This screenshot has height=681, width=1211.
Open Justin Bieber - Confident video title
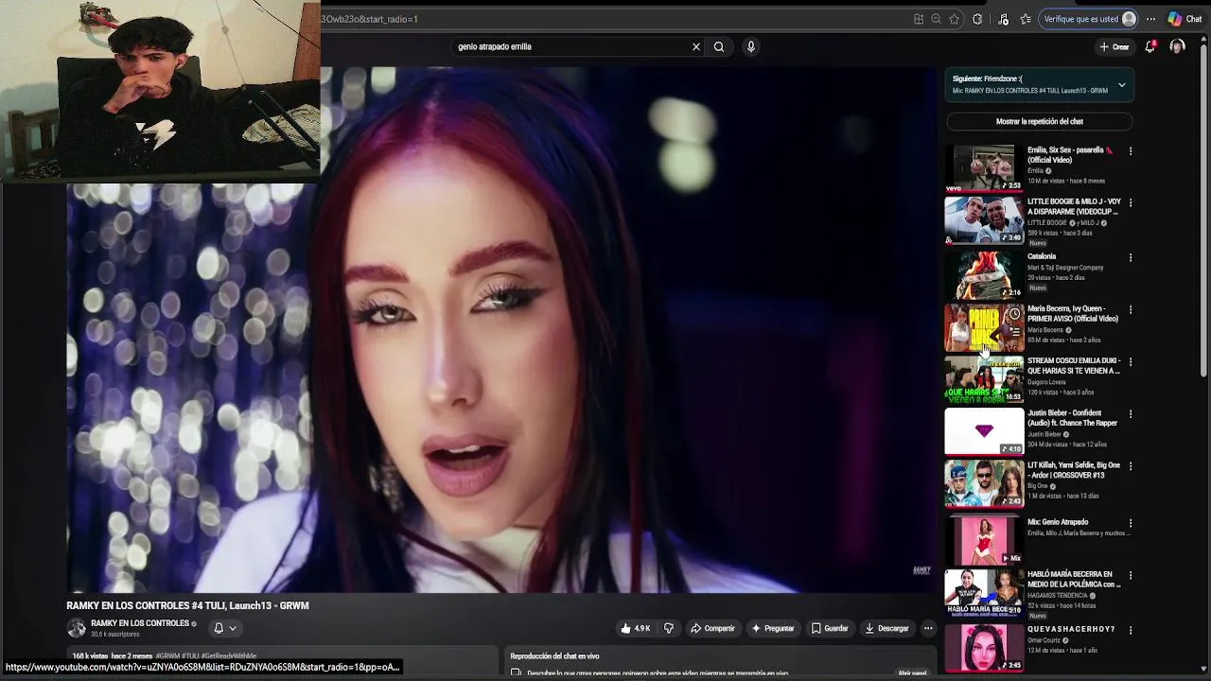click(x=1073, y=418)
